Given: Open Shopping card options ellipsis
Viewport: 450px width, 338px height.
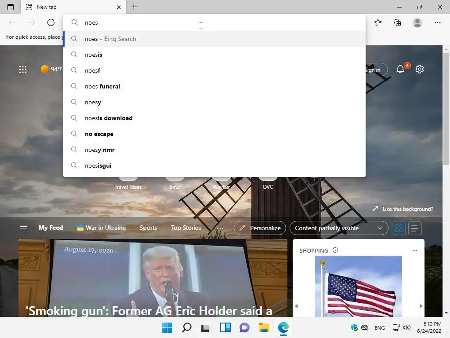Looking at the screenshot, I should (x=415, y=250).
